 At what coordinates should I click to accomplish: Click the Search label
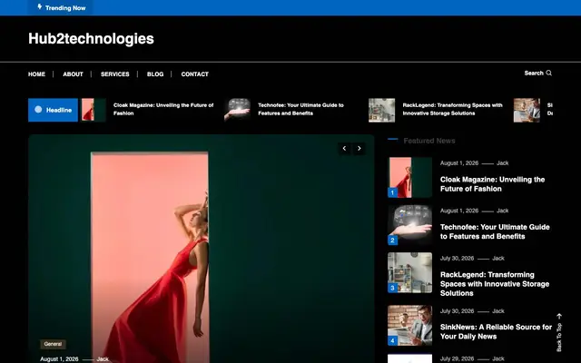click(x=534, y=73)
